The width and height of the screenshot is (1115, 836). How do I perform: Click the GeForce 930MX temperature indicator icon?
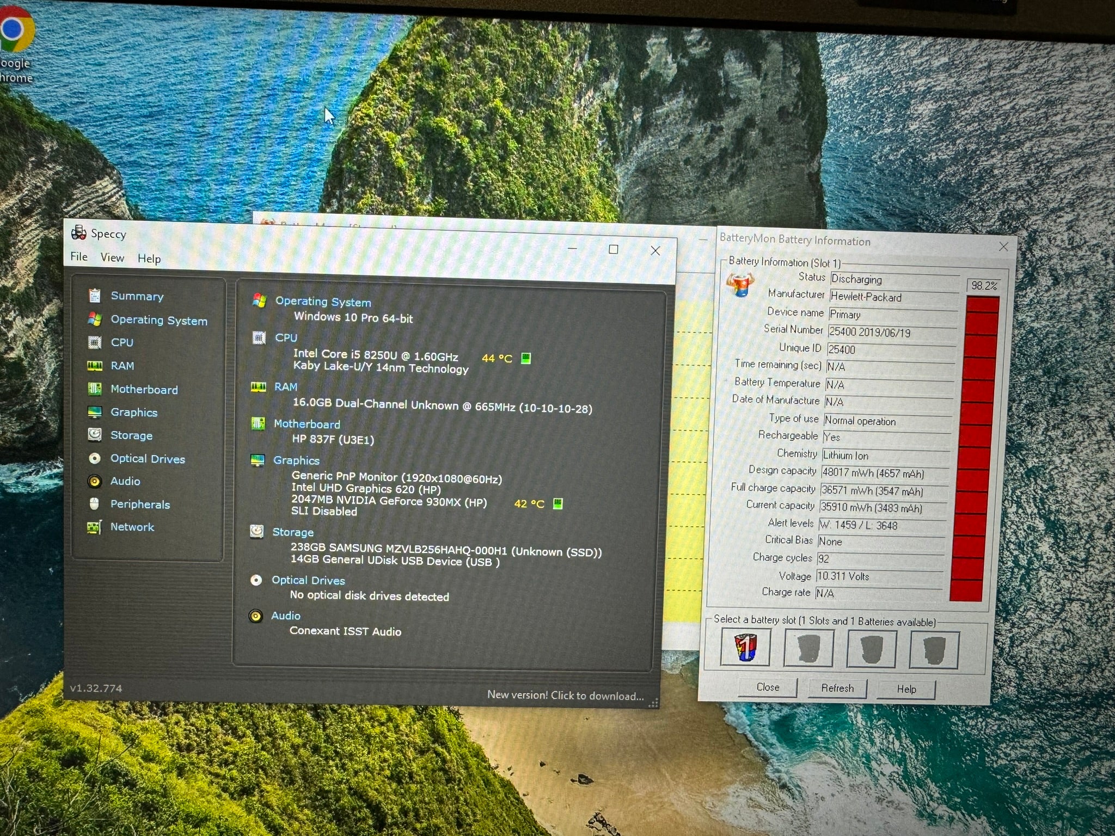557,503
